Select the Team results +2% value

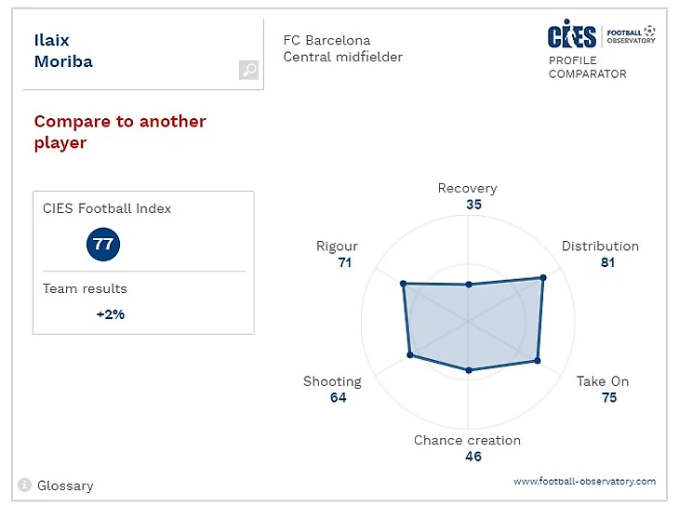111,314
